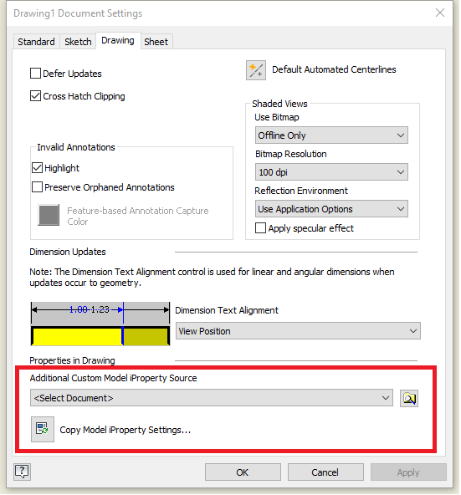Uncheck Cross Hatch Clipping
Image resolution: width=461 pixels, height=495 pixels.
[x=35, y=96]
